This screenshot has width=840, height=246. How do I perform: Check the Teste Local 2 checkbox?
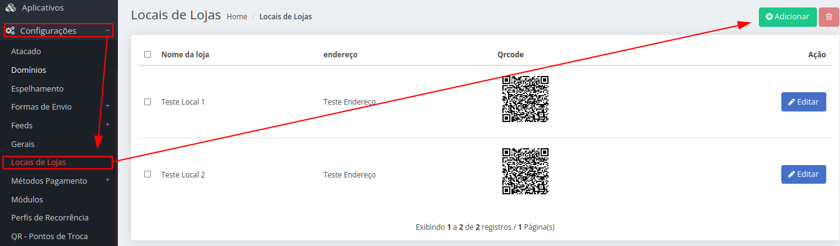[147, 174]
